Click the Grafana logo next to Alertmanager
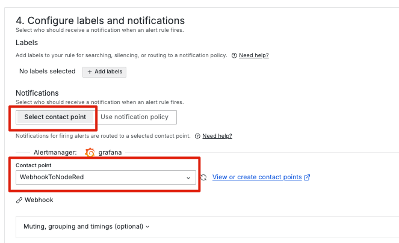 click(x=90, y=153)
